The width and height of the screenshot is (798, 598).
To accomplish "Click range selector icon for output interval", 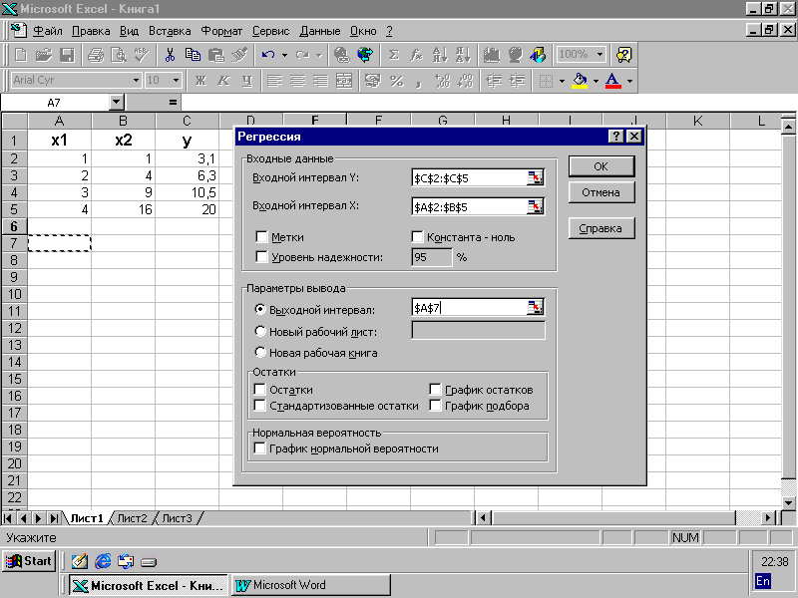I will tap(536, 308).
